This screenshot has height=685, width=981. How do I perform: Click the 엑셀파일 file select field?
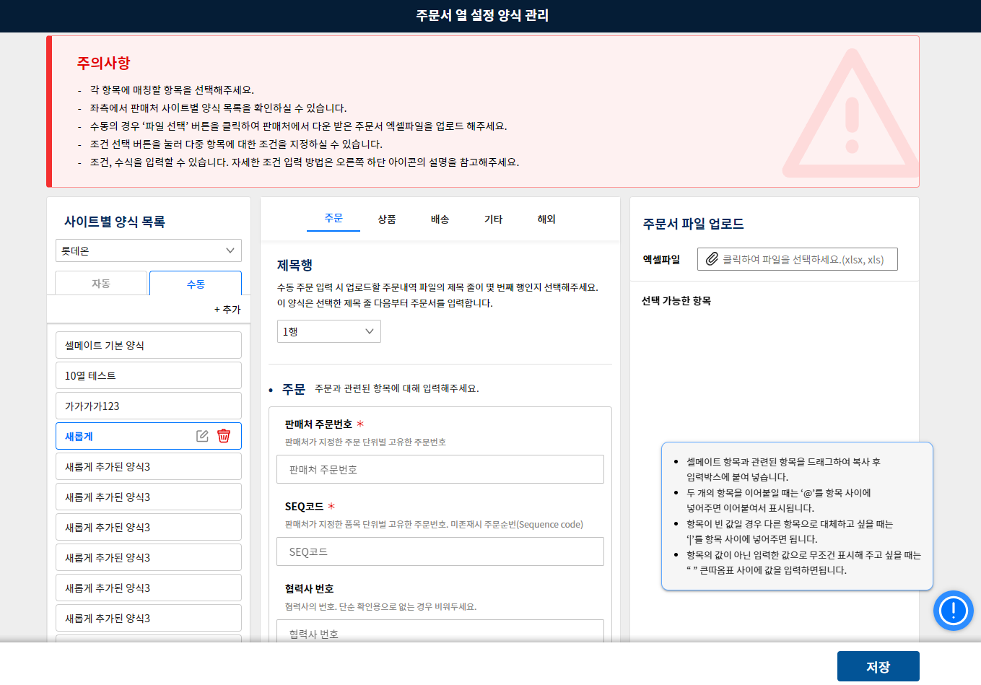[x=798, y=259]
